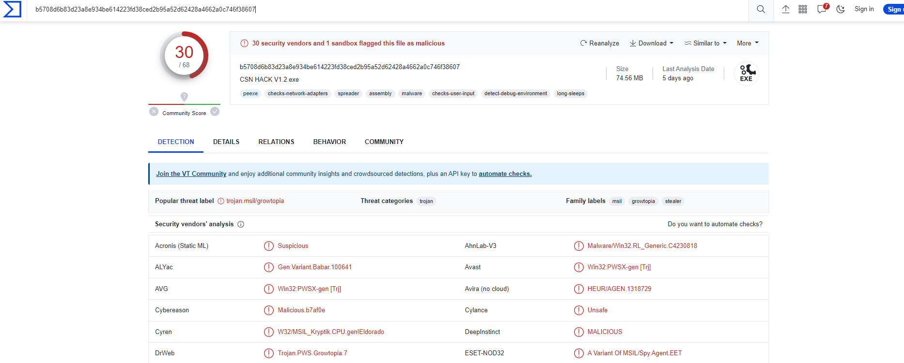Open the BEHAVIOR tab
Screen dimensions: 904x363
tap(329, 142)
